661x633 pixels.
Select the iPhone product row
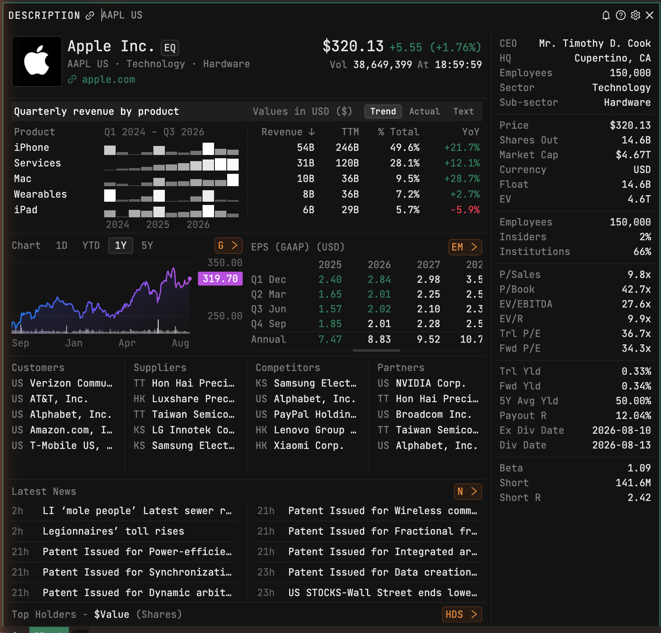click(247, 148)
